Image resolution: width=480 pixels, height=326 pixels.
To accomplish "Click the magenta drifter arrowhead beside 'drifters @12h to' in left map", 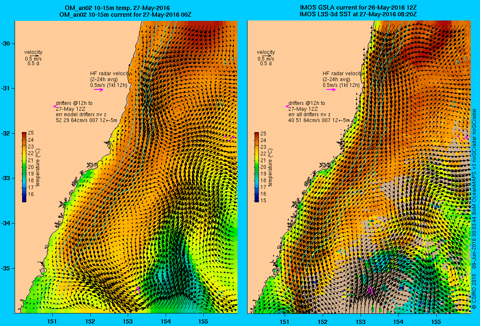I will 55,106.
